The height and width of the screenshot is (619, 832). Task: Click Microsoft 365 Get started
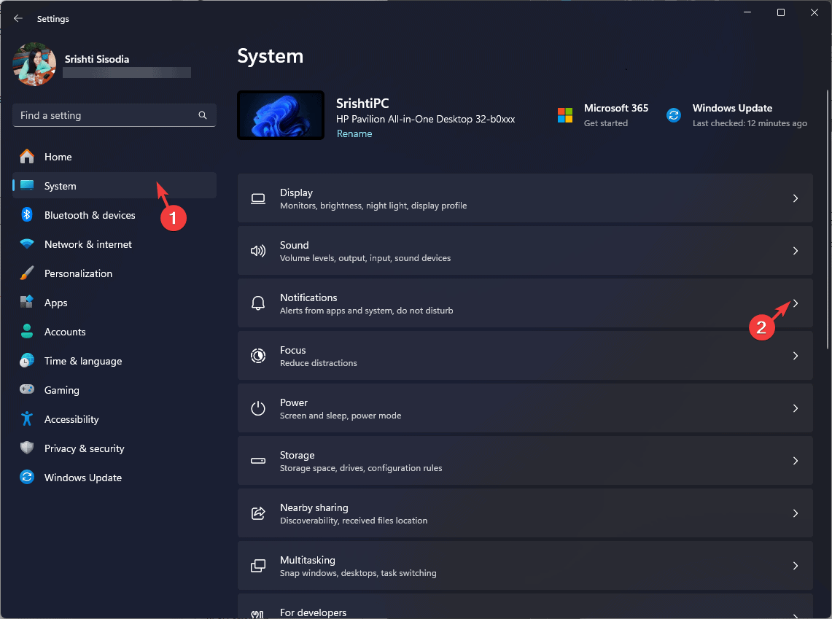(x=605, y=123)
